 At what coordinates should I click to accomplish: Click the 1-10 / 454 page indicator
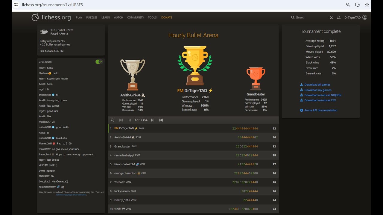(141, 120)
